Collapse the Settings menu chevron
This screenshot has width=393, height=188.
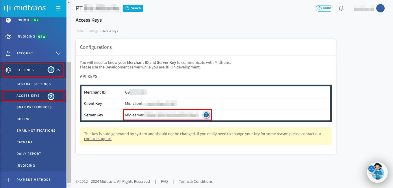[x=58, y=70]
